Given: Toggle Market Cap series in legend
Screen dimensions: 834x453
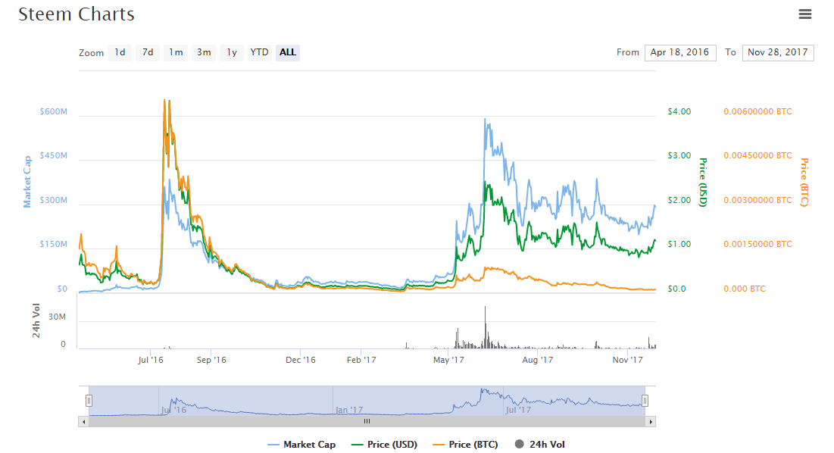Looking at the screenshot, I should click(x=301, y=445).
